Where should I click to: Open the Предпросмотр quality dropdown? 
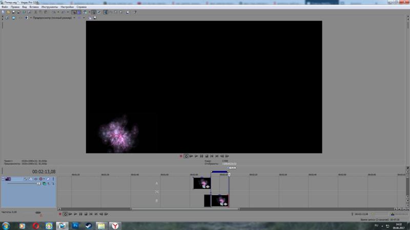tap(74, 17)
